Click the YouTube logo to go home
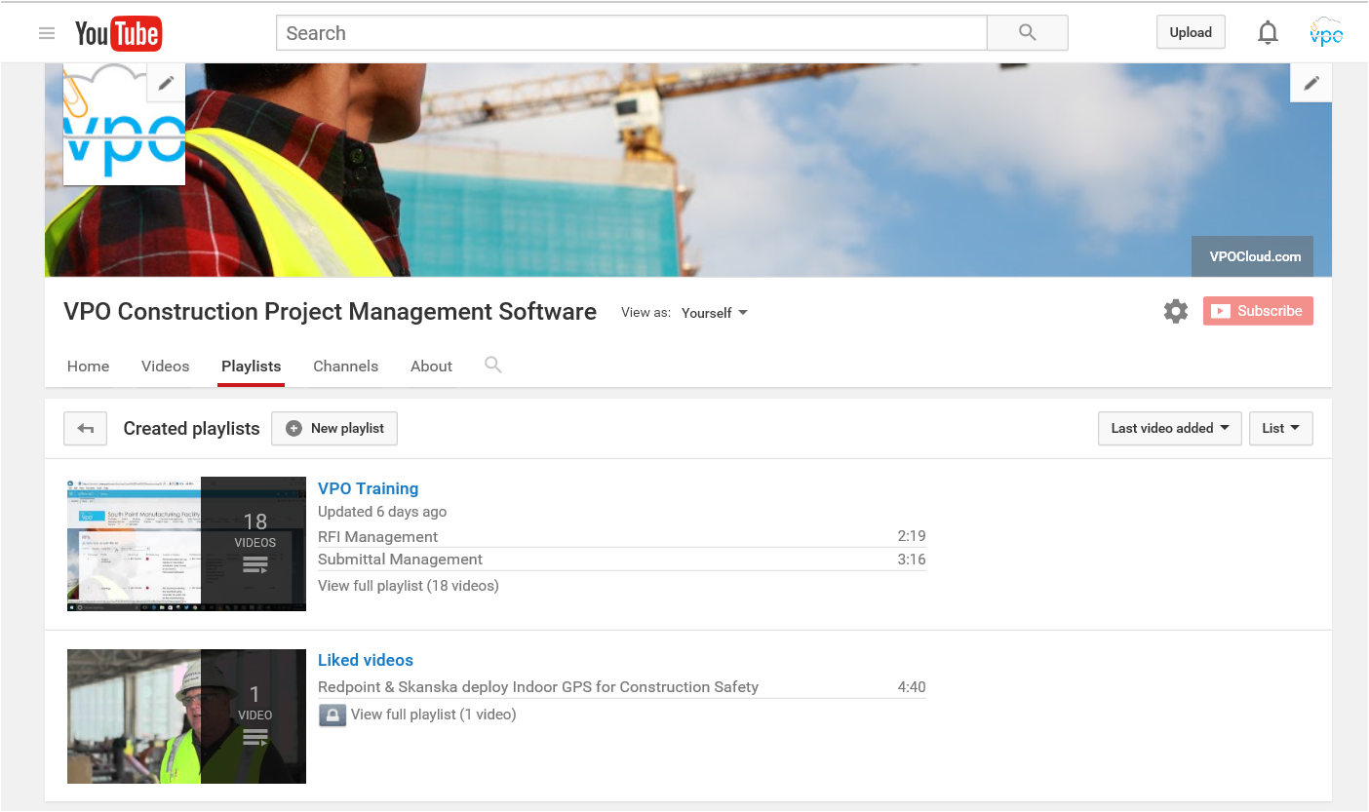This screenshot has width=1369, height=812. [x=118, y=32]
